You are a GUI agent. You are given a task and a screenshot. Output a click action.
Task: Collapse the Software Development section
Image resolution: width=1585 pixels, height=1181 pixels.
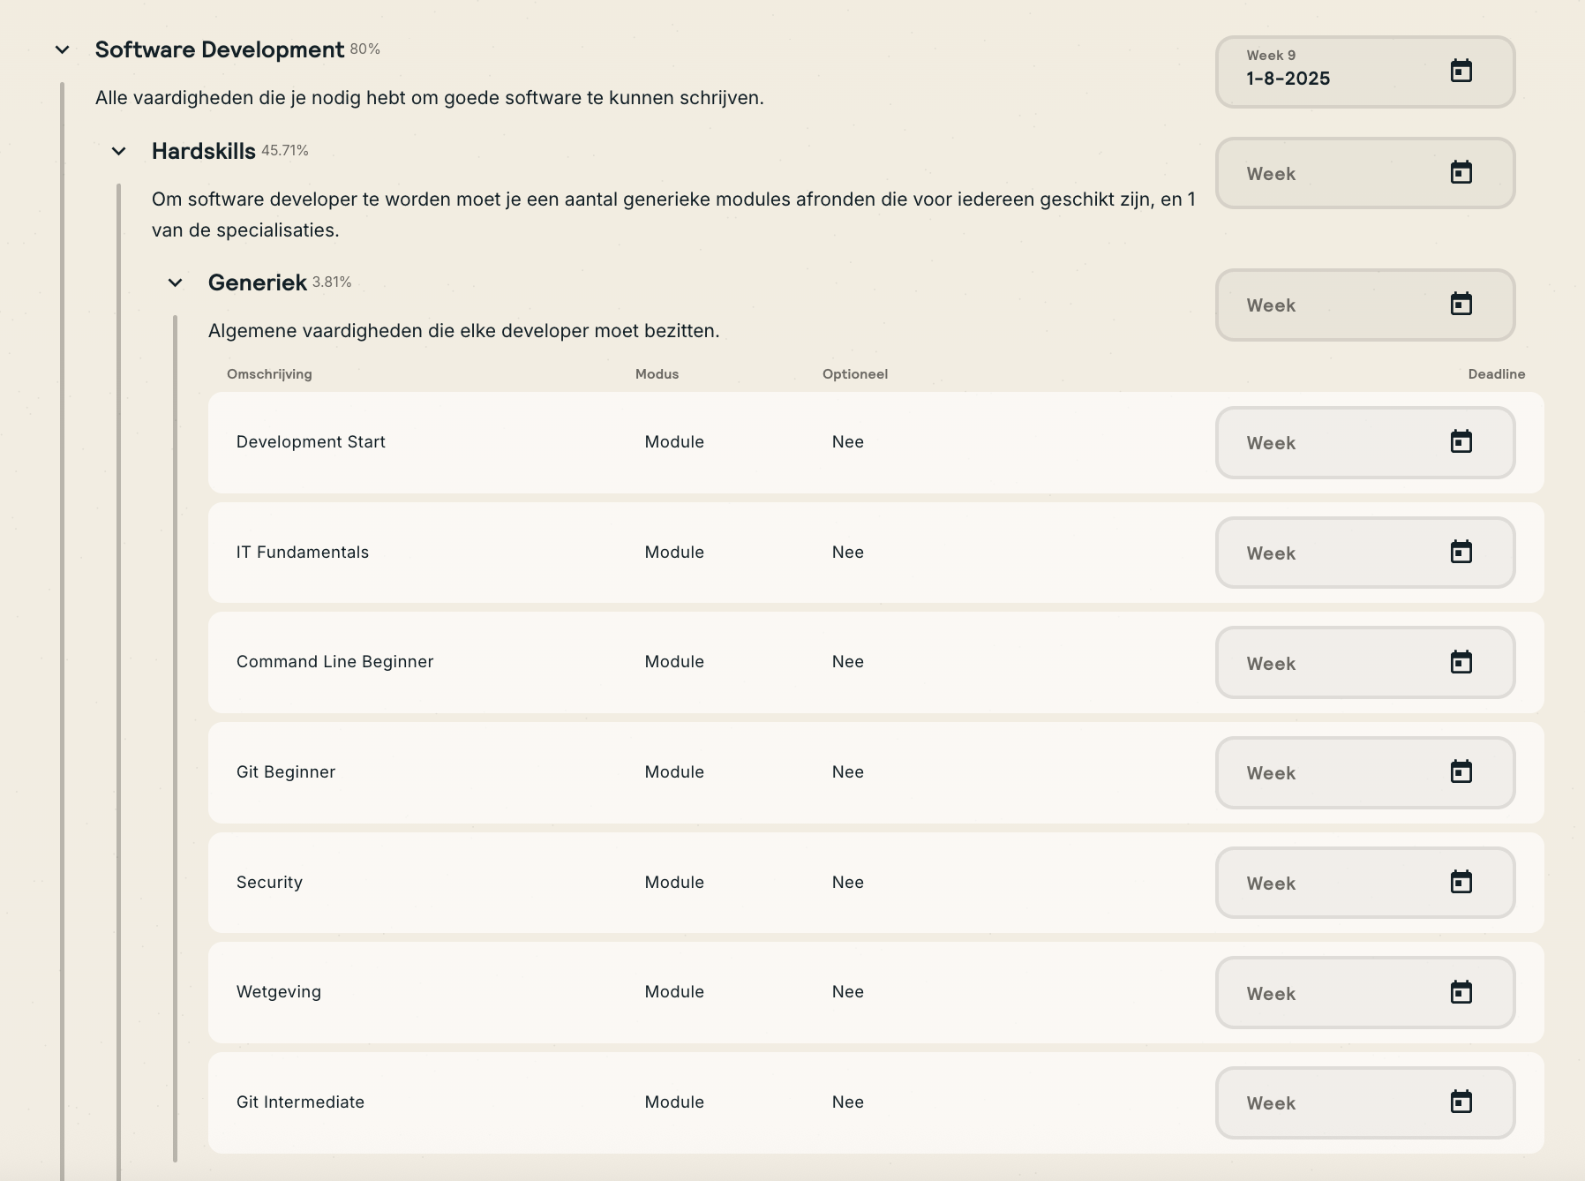(x=62, y=50)
